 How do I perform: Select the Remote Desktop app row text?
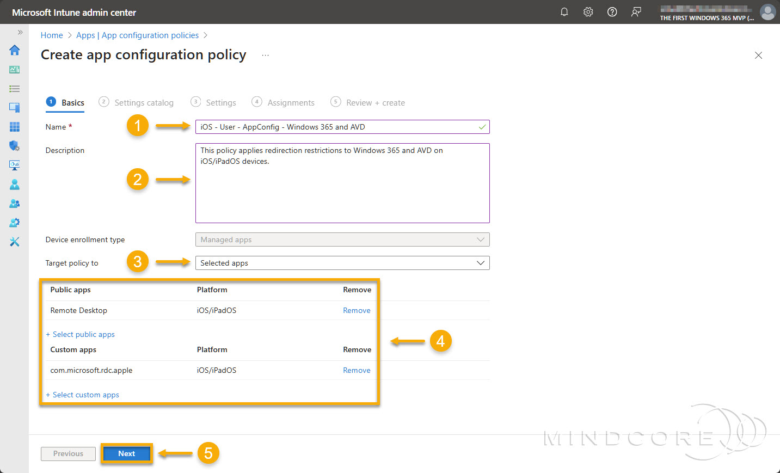click(79, 310)
